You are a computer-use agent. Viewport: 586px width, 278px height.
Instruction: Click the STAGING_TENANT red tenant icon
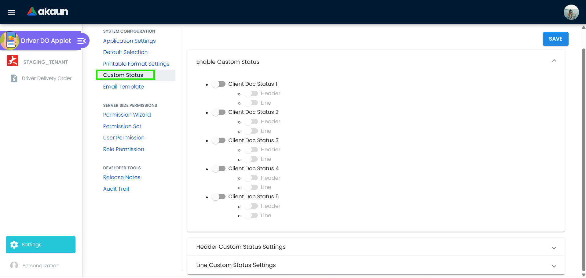coord(13,61)
